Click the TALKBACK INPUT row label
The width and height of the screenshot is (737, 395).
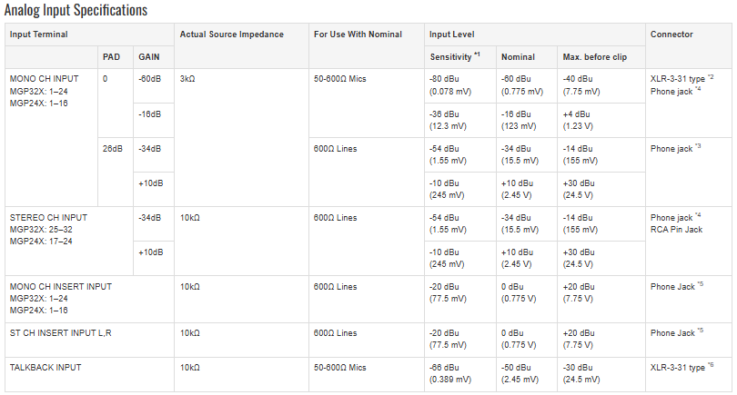[45, 368]
